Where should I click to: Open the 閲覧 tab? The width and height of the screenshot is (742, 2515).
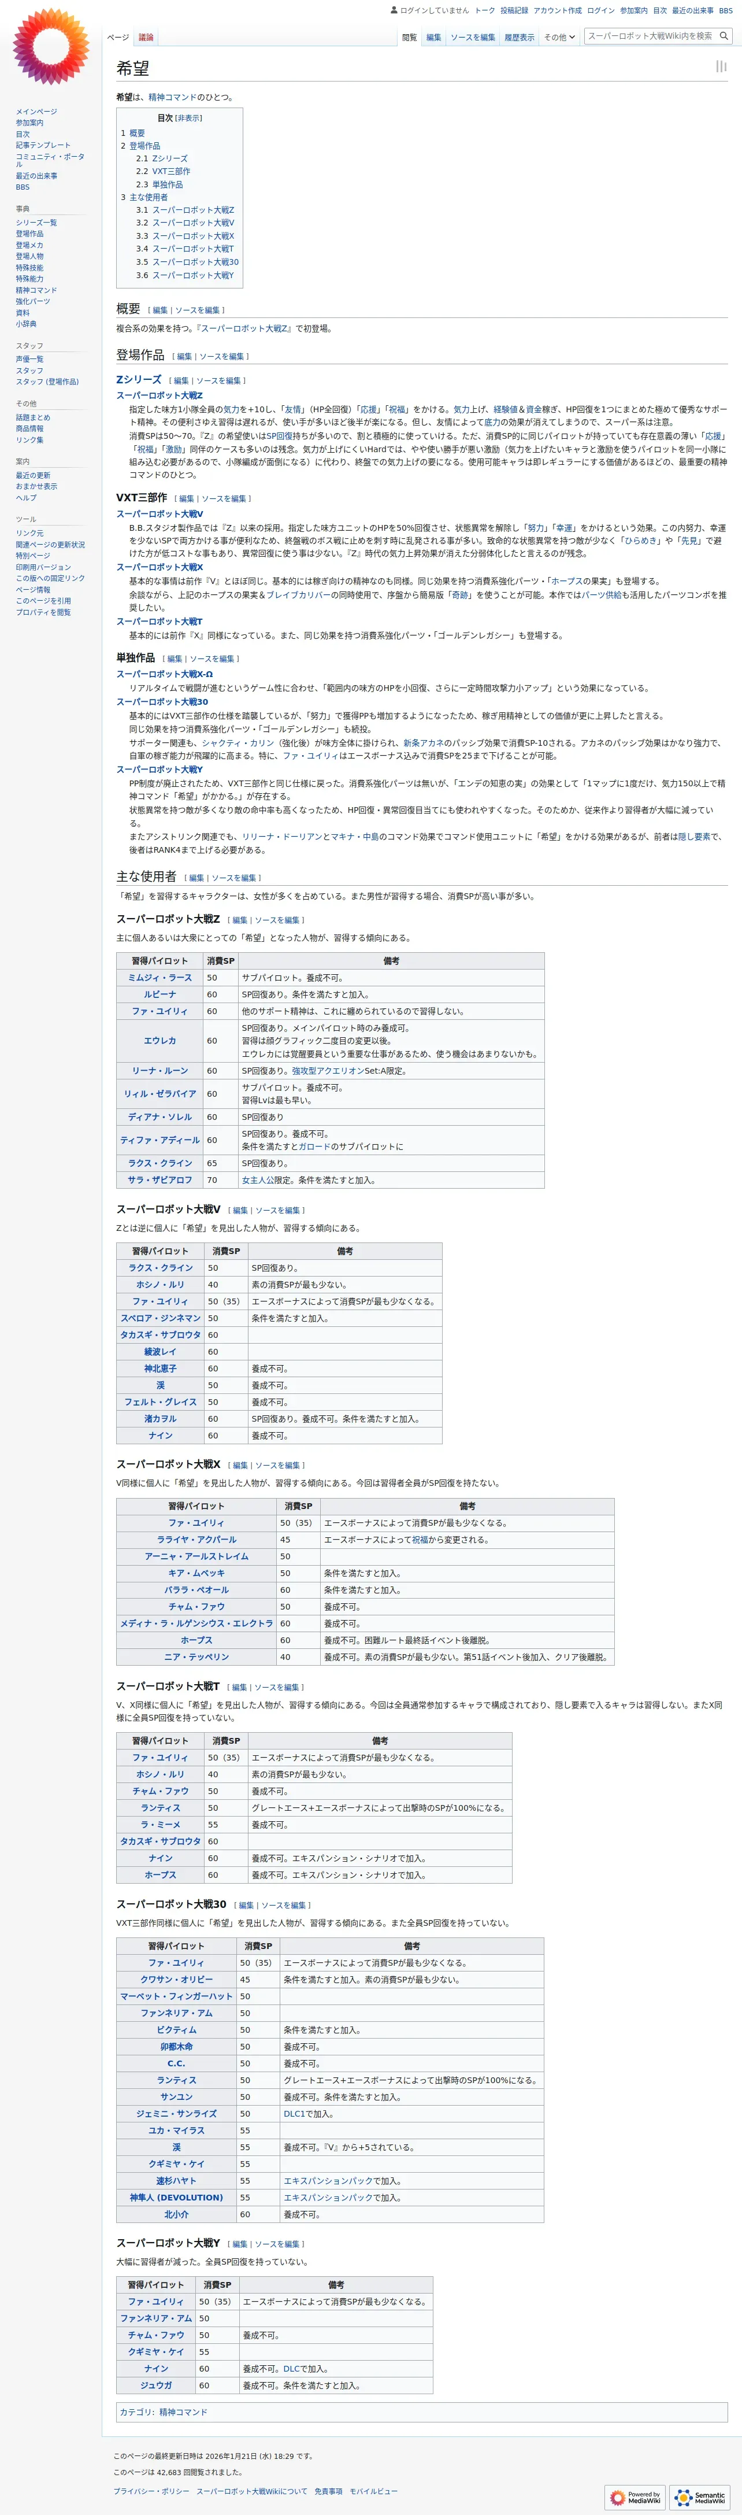point(409,37)
